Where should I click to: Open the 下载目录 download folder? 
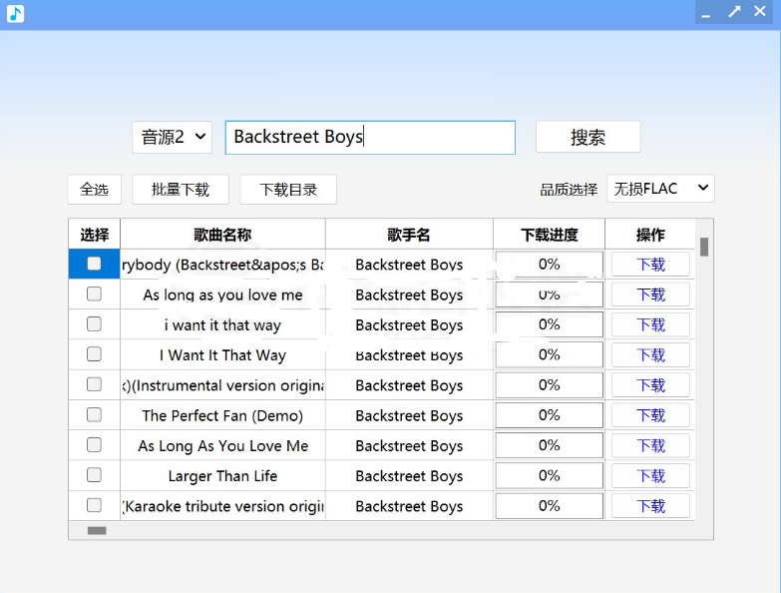tap(288, 190)
